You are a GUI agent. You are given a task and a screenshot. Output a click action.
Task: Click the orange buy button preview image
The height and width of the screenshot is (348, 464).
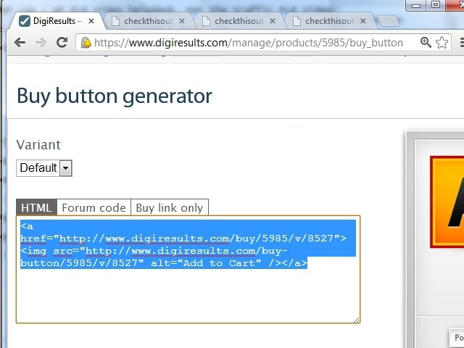(447, 202)
